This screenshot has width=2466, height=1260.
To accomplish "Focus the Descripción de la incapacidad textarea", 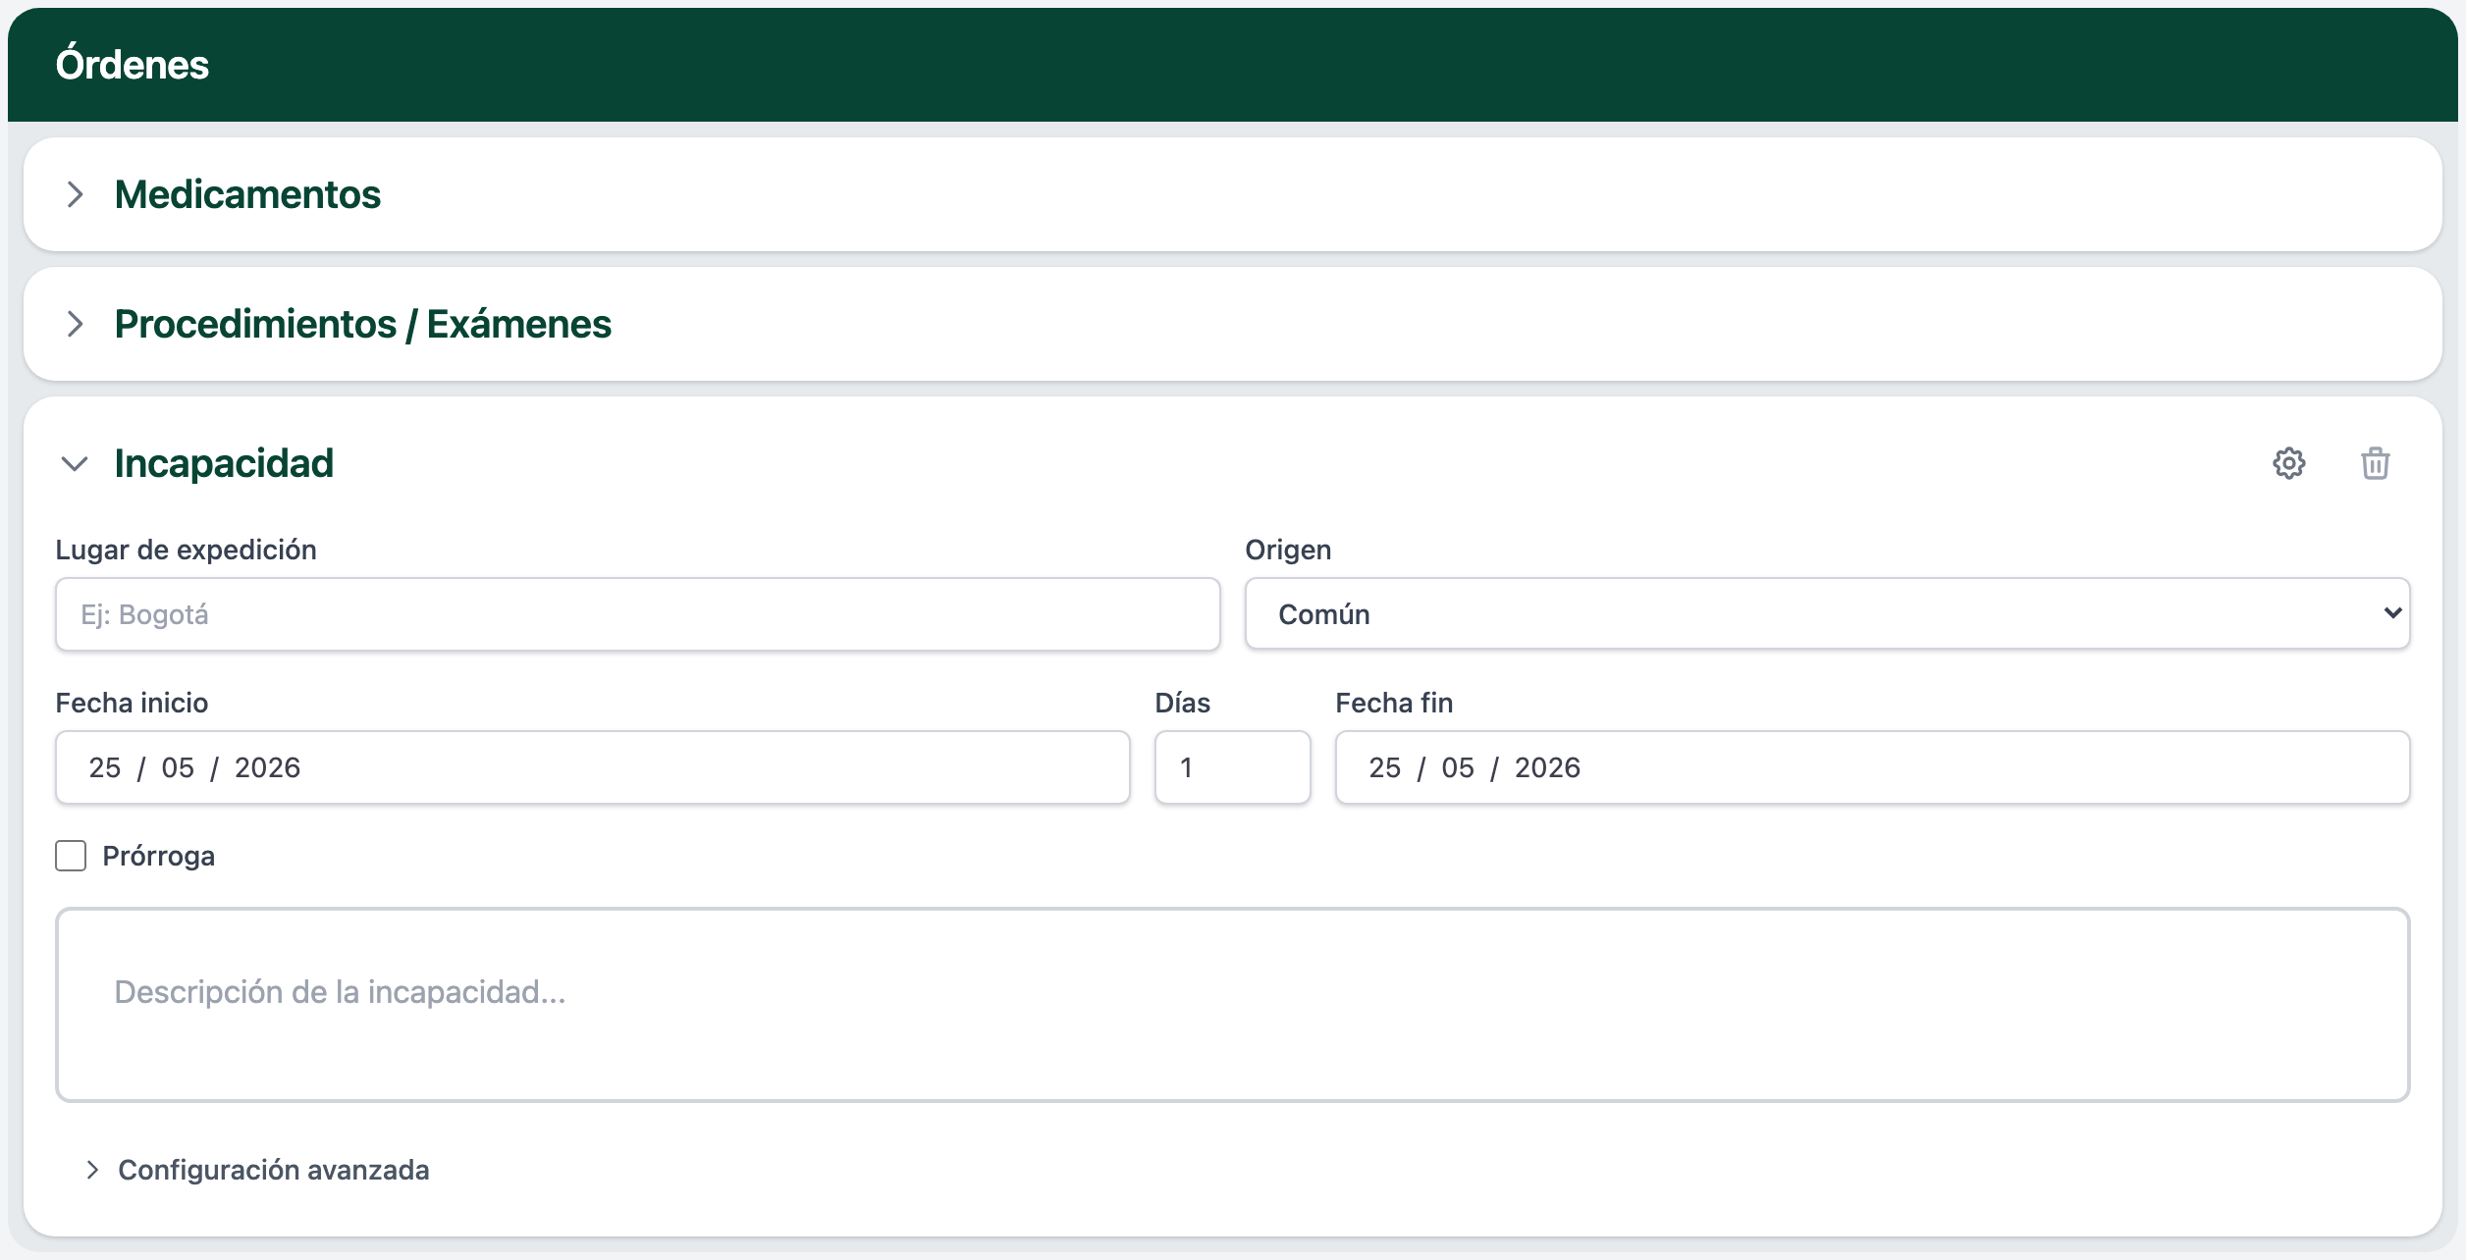I will pos(1233,1005).
